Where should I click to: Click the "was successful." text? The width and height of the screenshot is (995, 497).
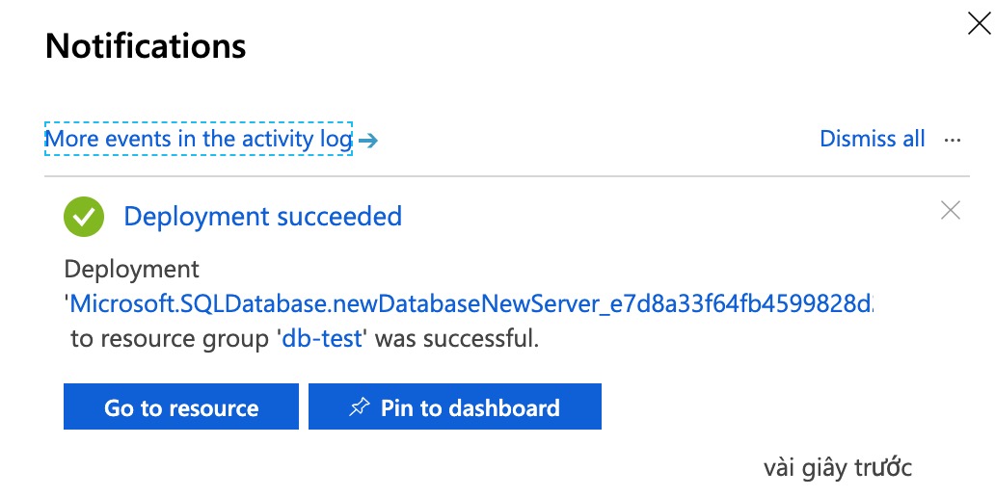click(455, 339)
